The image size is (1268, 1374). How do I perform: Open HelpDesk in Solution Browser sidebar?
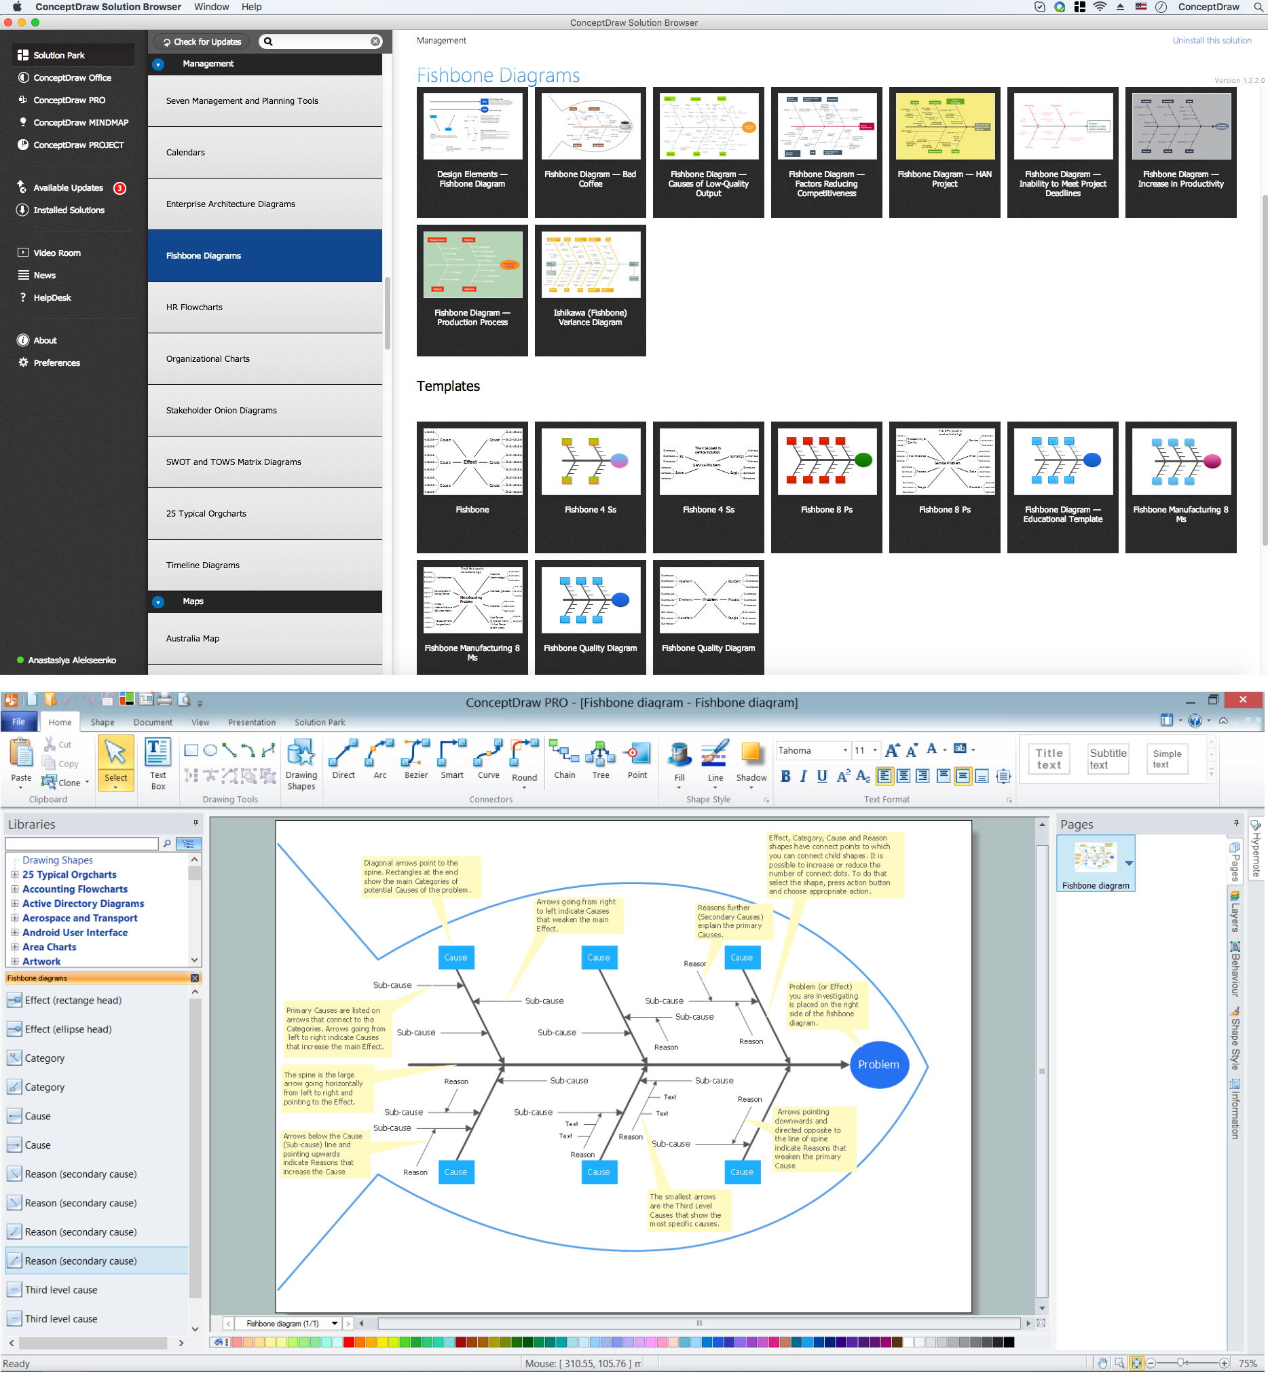click(45, 297)
